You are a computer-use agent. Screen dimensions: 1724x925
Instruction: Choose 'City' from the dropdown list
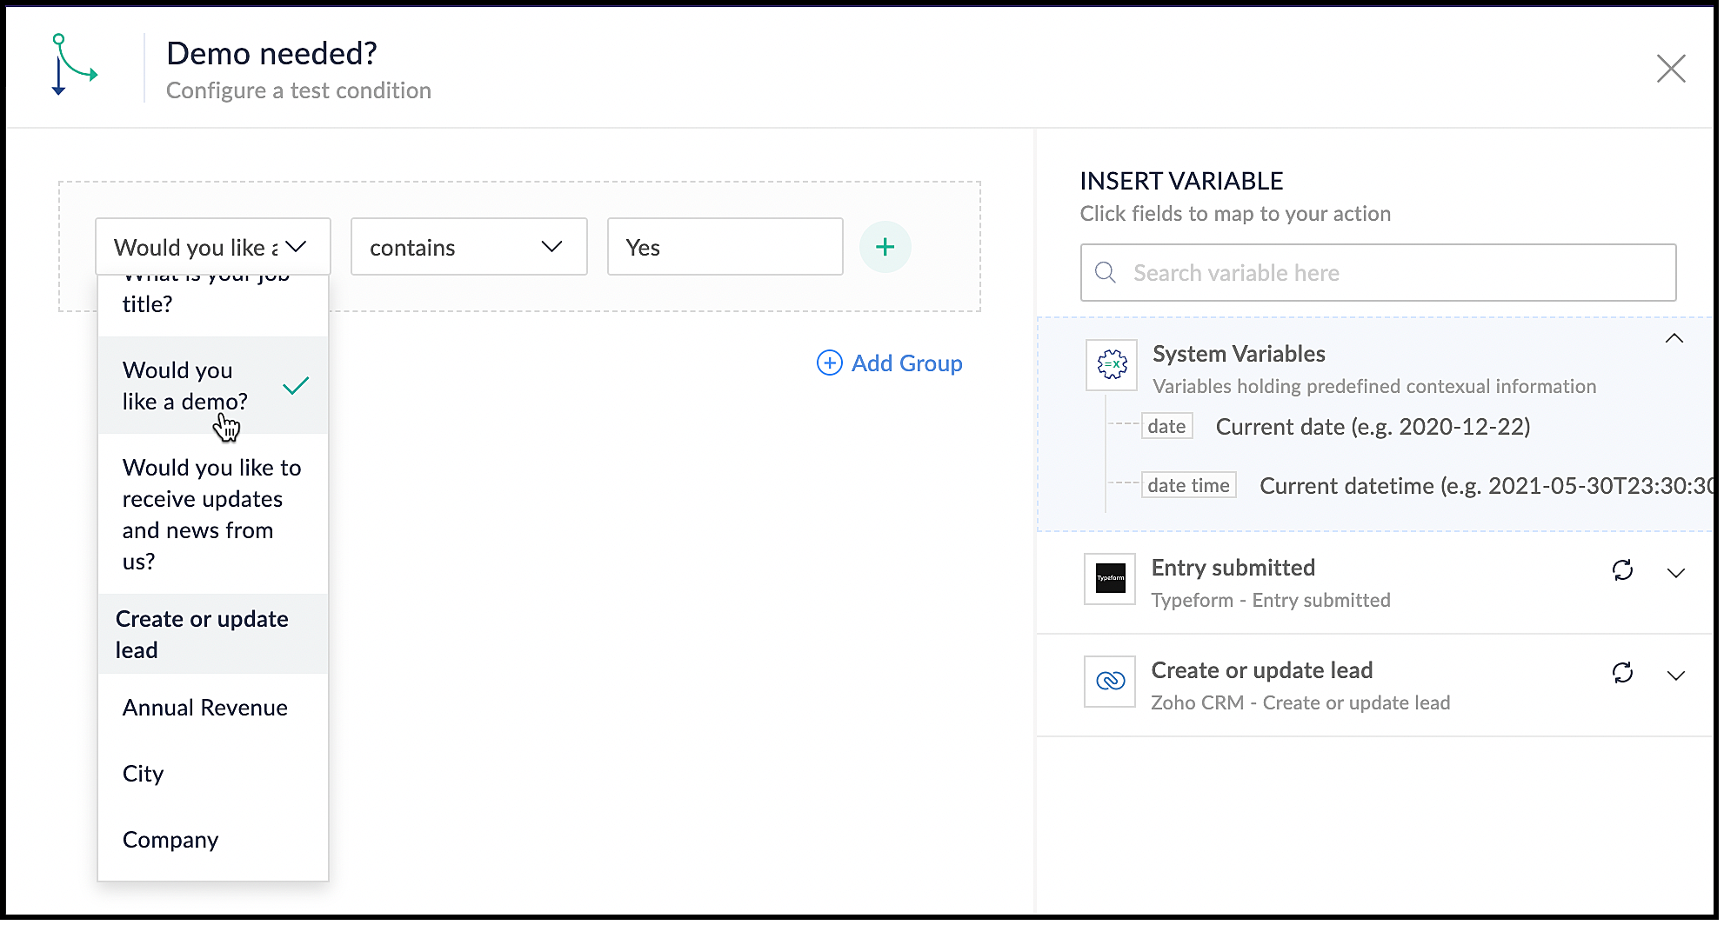coord(213,775)
